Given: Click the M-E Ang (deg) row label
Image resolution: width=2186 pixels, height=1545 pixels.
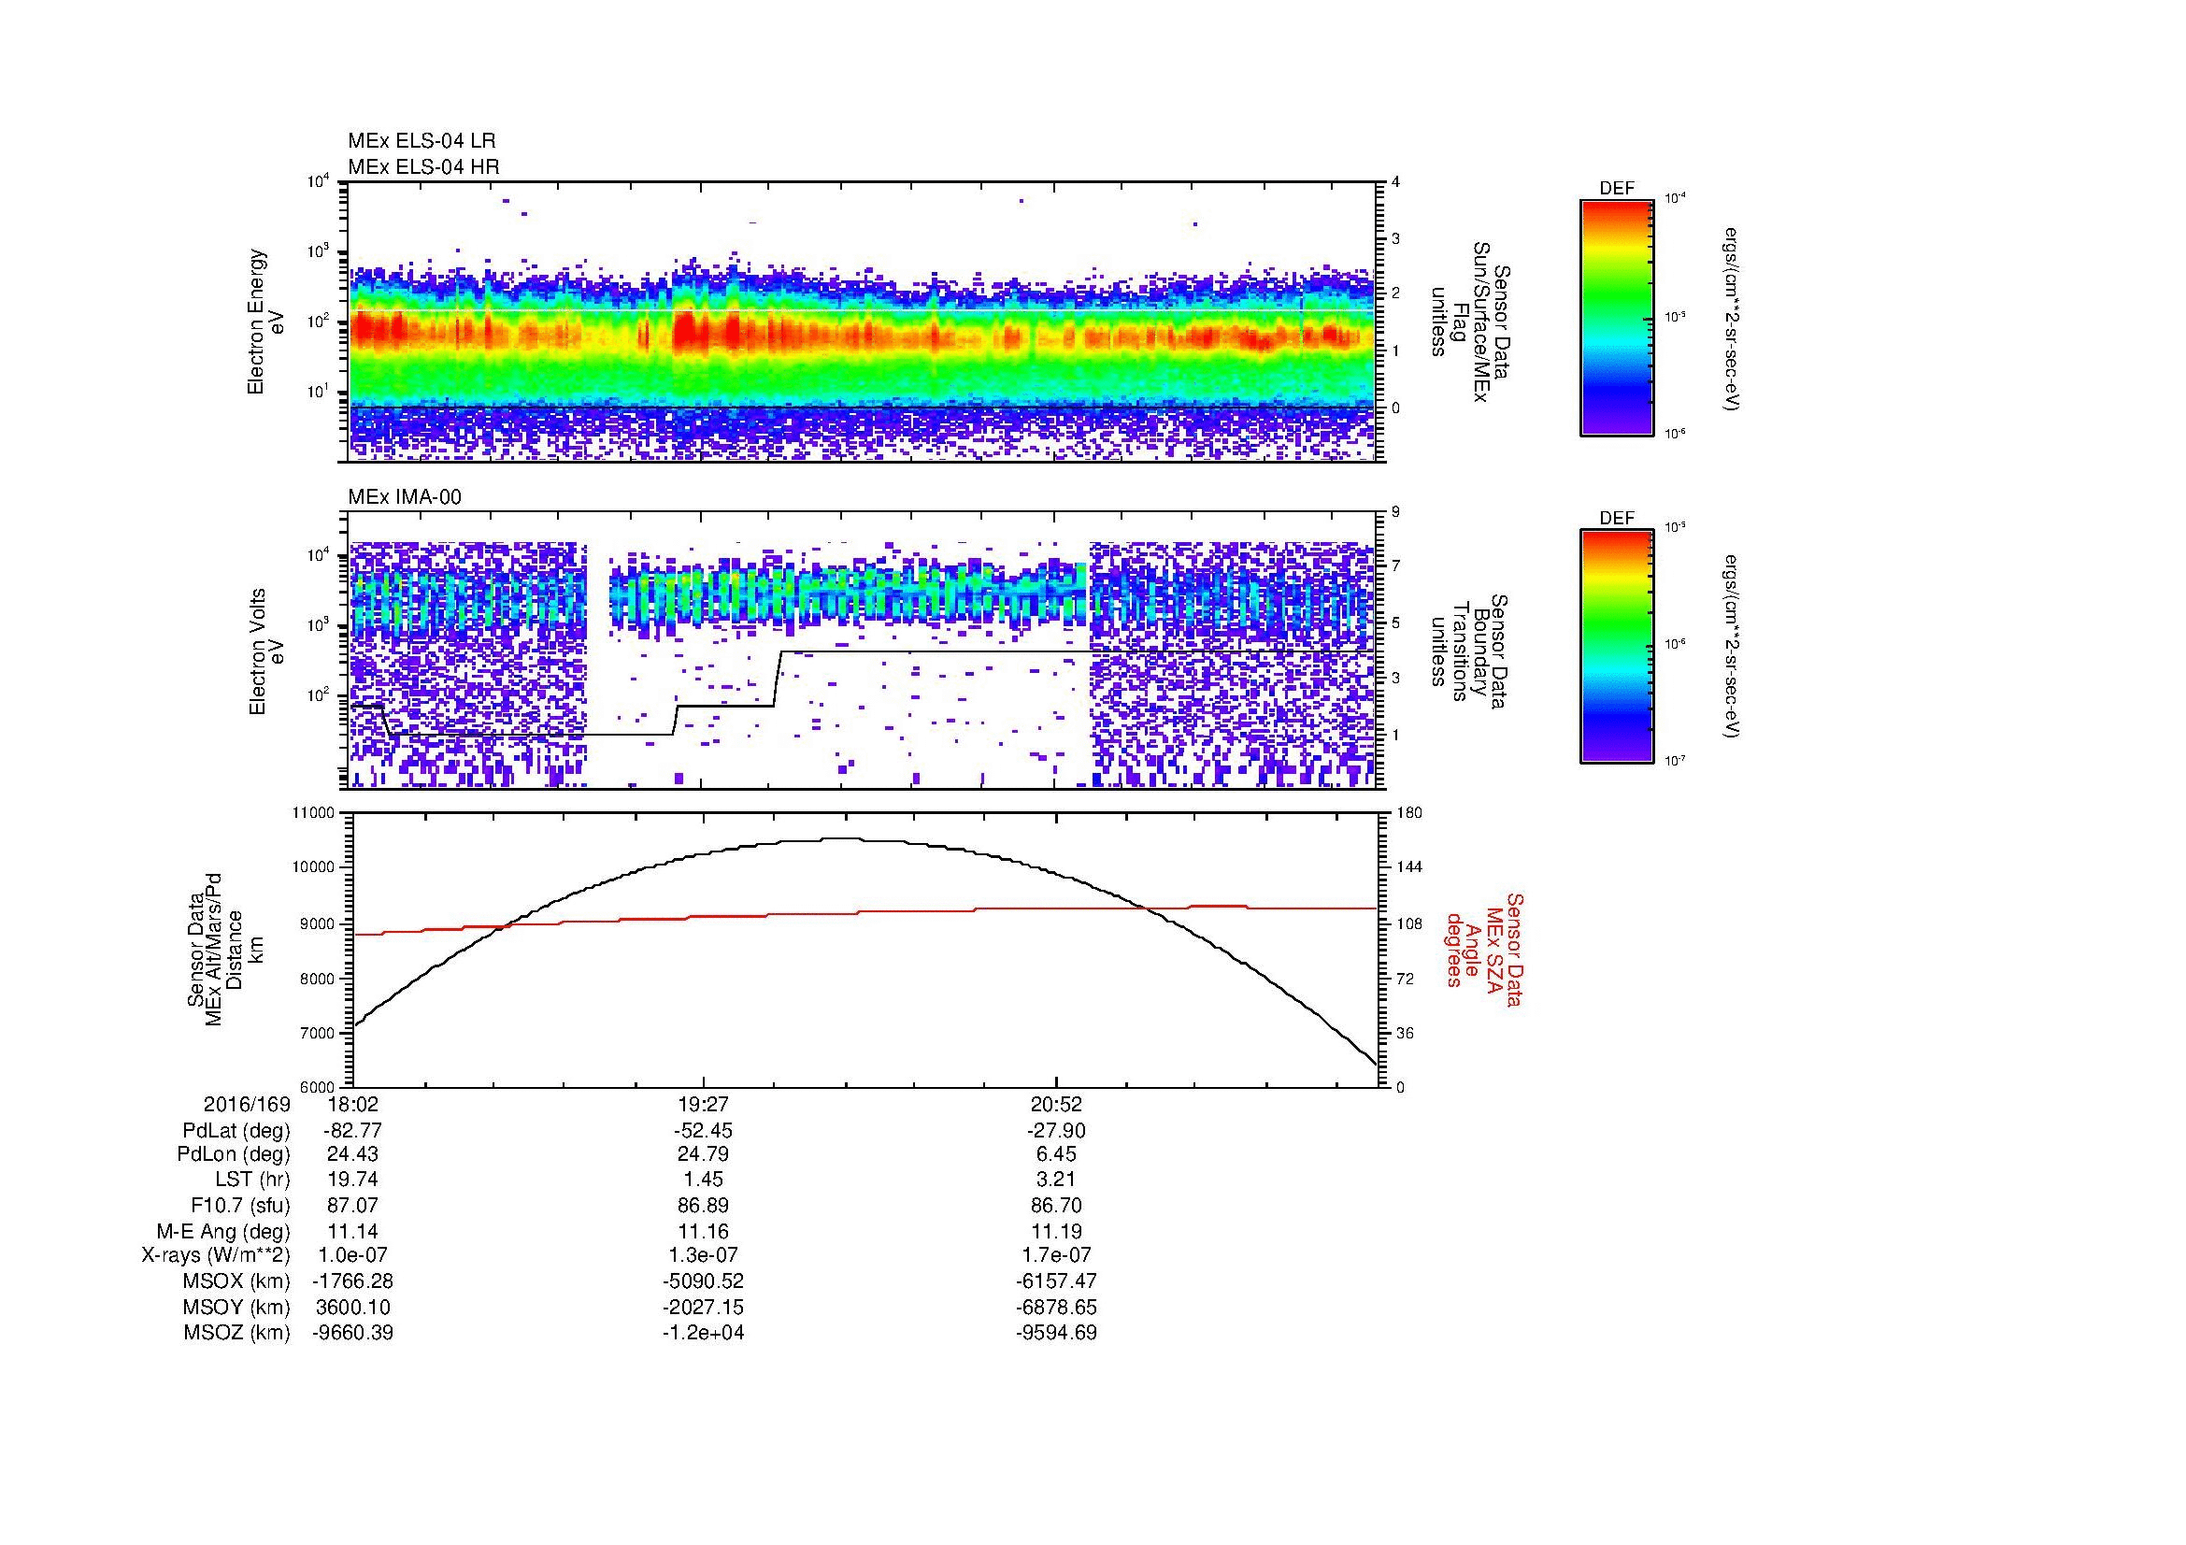Looking at the screenshot, I should pos(223,1231).
